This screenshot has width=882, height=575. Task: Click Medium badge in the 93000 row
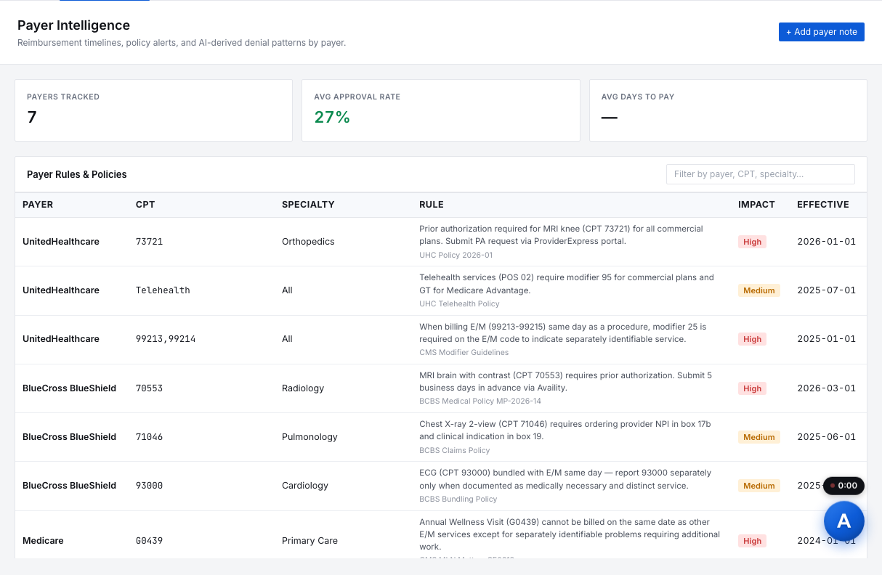point(758,486)
